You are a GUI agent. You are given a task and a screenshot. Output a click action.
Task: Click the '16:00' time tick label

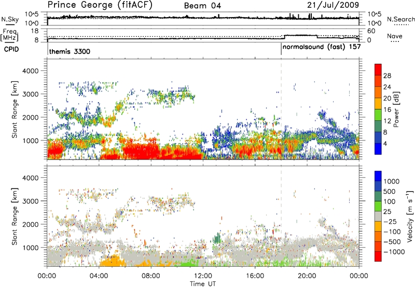click(255, 276)
